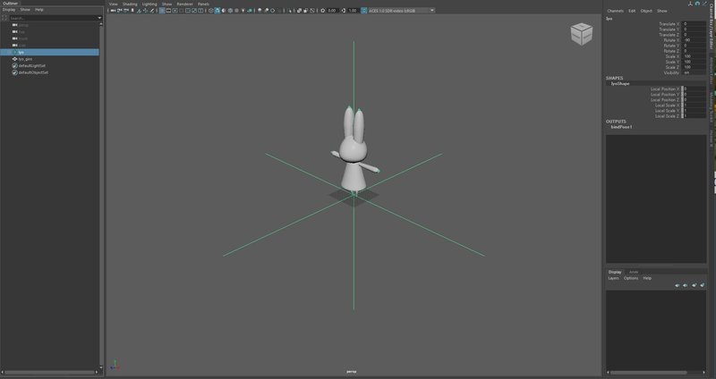Viewport: 716px width, 379px height.
Task: Open the ACES 1.0 SDR-video view transform dropdown
Action: point(401,10)
